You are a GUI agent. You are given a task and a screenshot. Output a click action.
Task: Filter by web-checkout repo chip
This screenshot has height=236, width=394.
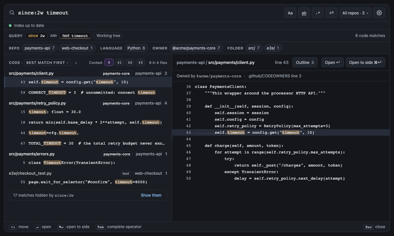click(77, 48)
